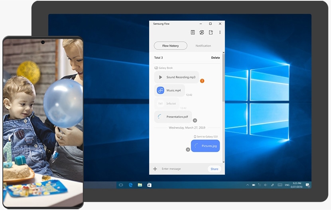331x210 pixels.
Task: Cancel the Presentation.pdf transfer
Action: [195, 120]
